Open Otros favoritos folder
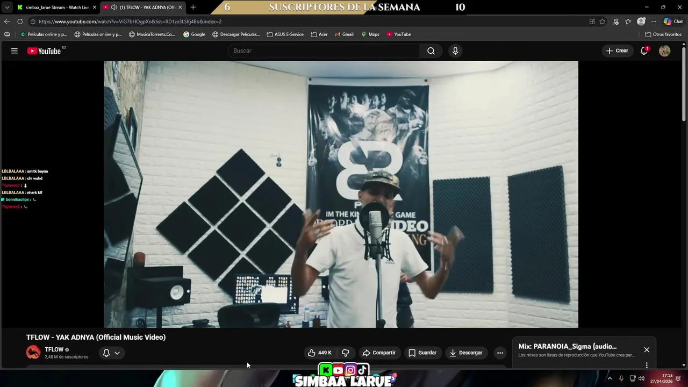Screen dimensions: 688x387 pyautogui.click(x=663, y=34)
